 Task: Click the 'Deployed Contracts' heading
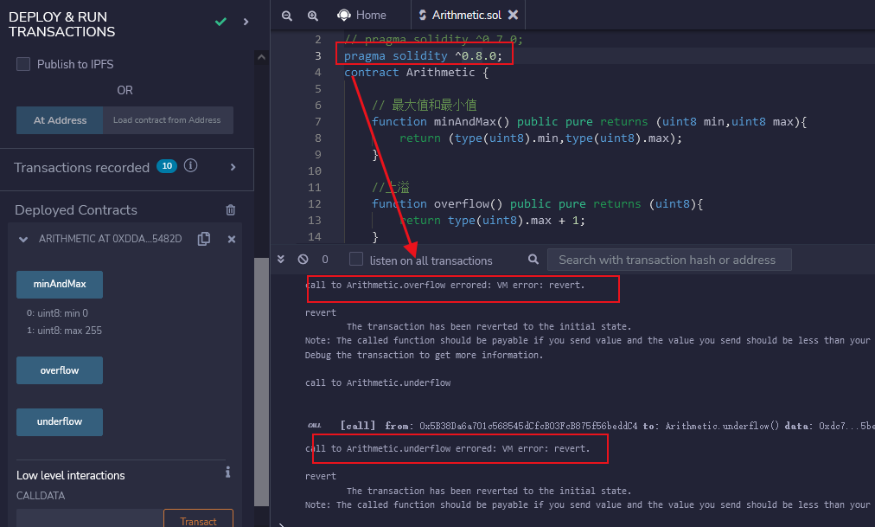click(x=76, y=210)
